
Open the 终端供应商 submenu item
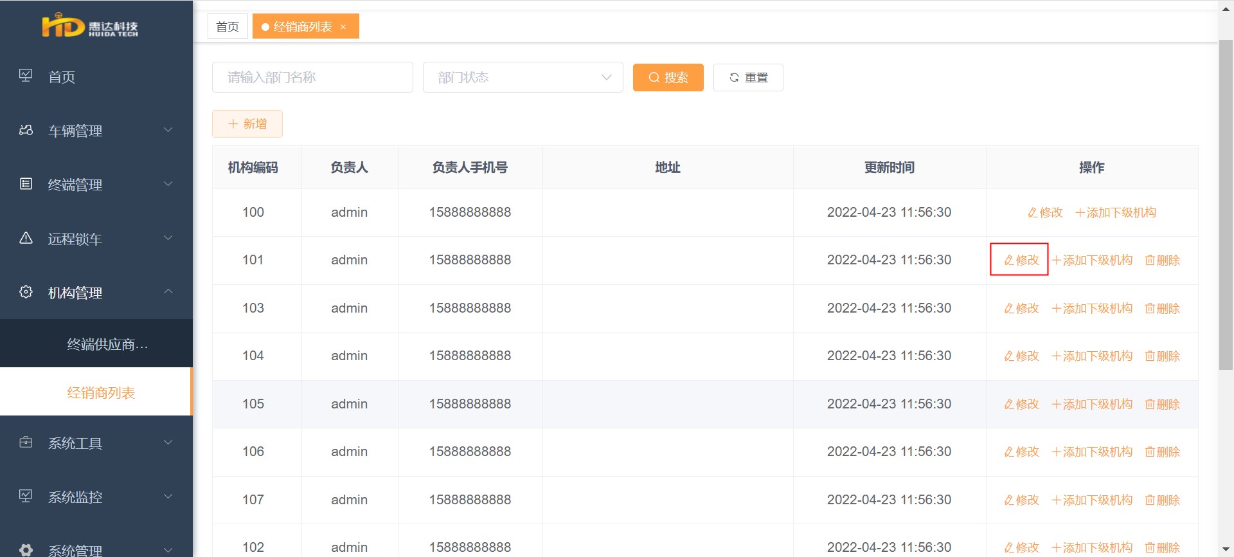click(96, 343)
